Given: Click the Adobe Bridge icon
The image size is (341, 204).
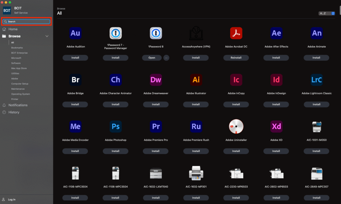Looking at the screenshot, I should [x=75, y=80].
